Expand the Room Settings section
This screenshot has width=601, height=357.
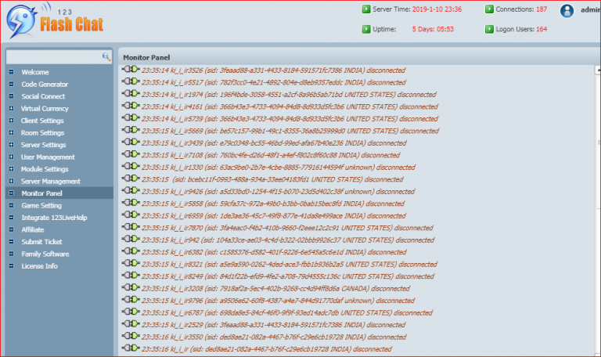(11, 132)
